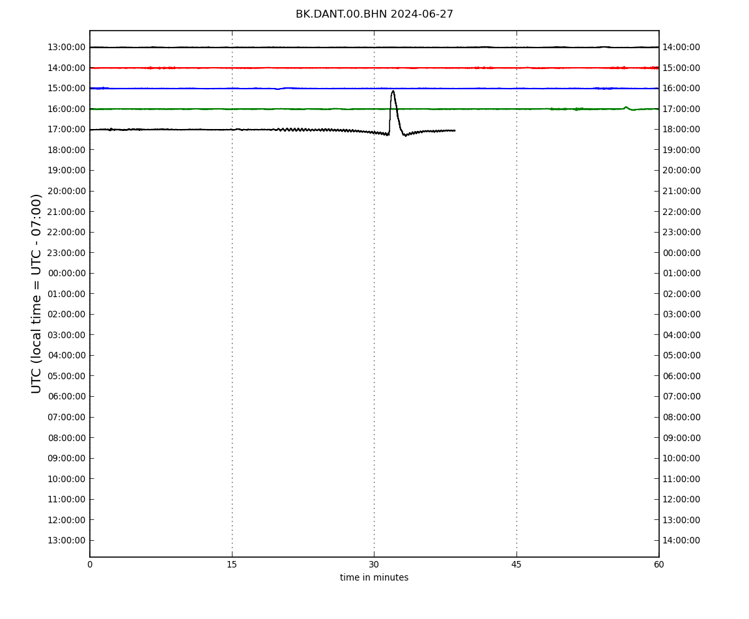
Task: Click right-axis label 00:00:00
Action: [x=682, y=253]
